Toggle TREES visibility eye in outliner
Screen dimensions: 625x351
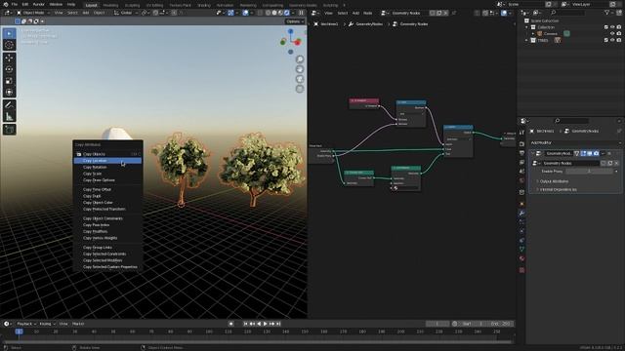pyautogui.click(x=612, y=40)
